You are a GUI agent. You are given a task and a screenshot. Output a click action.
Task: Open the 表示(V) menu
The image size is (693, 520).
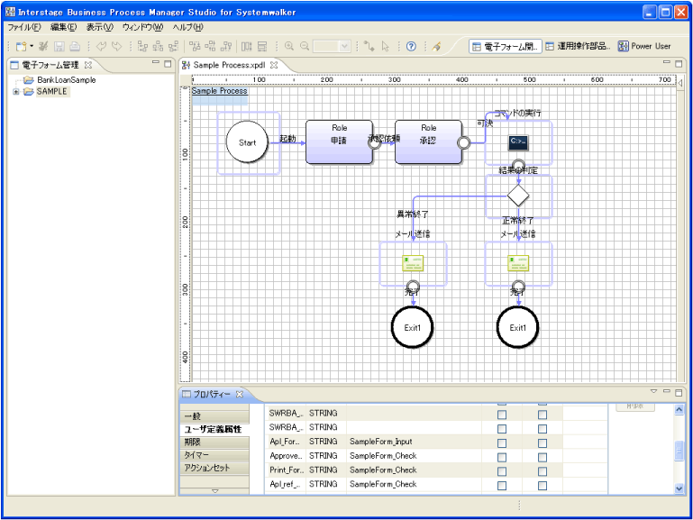pyautogui.click(x=100, y=27)
